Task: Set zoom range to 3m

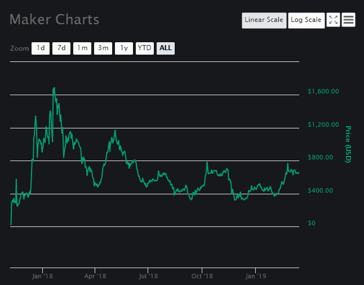Action: (103, 48)
